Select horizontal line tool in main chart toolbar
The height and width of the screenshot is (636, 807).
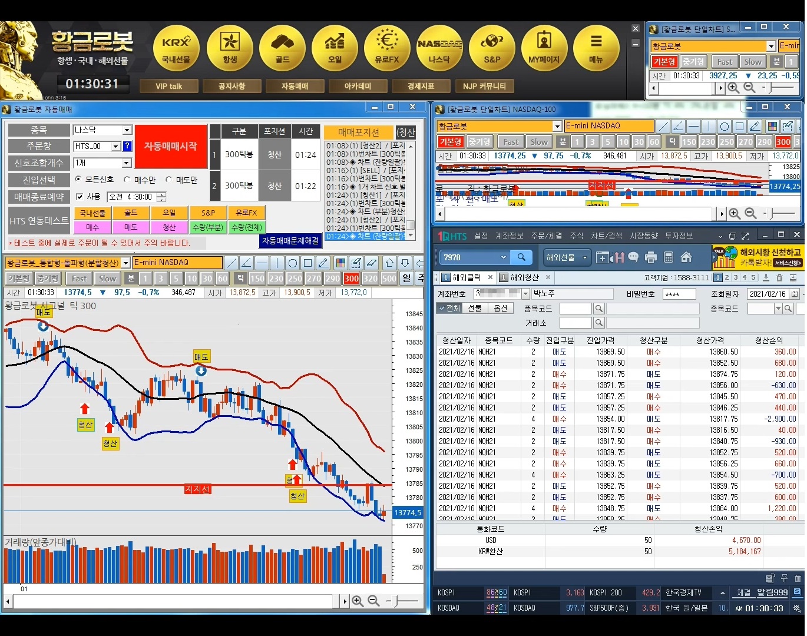262,263
